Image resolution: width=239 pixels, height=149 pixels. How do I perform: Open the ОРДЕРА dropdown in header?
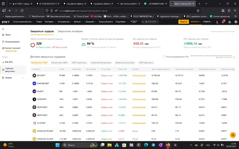(208, 22)
